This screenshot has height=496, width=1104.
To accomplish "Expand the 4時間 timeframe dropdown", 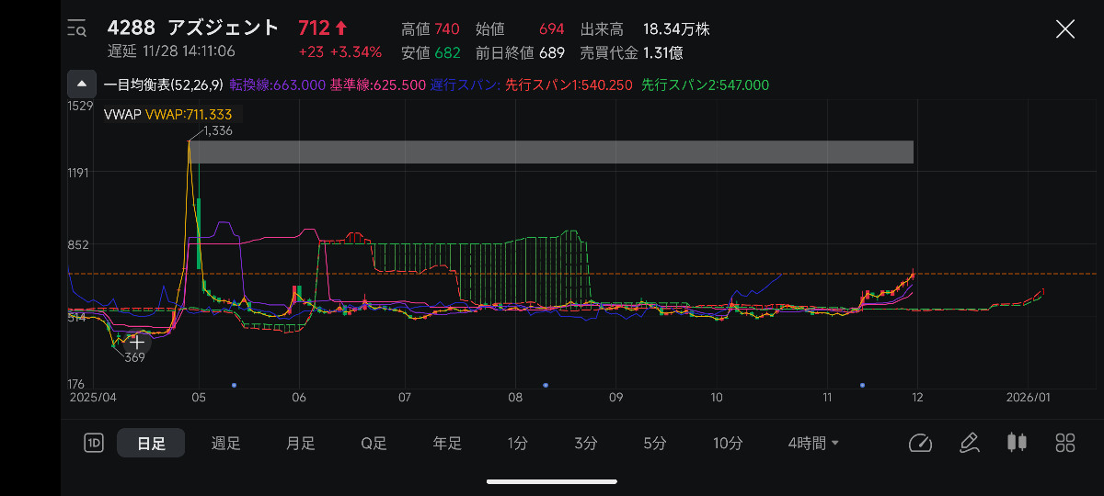I will pyautogui.click(x=813, y=444).
